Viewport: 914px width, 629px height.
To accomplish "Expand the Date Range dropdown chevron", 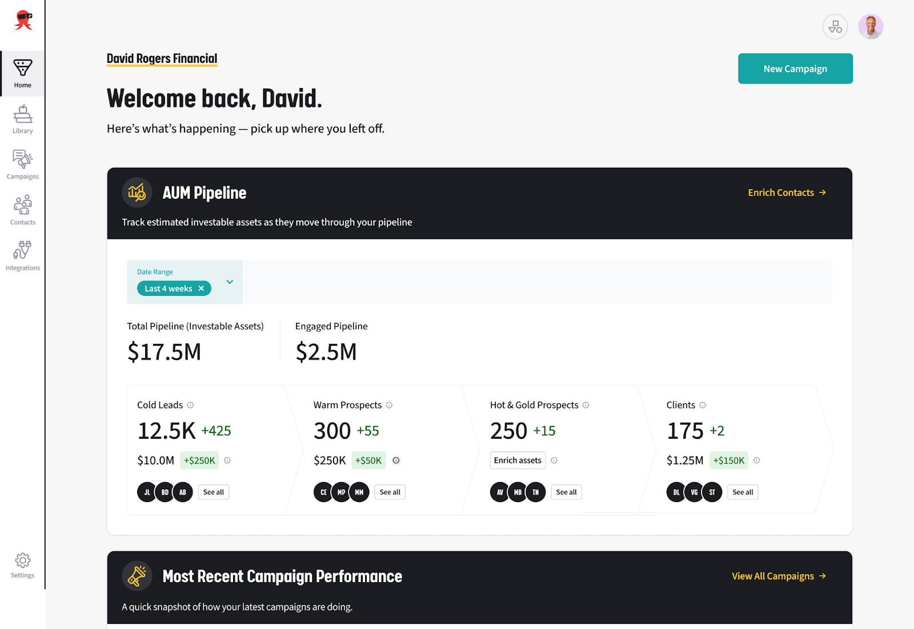I will (x=230, y=282).
